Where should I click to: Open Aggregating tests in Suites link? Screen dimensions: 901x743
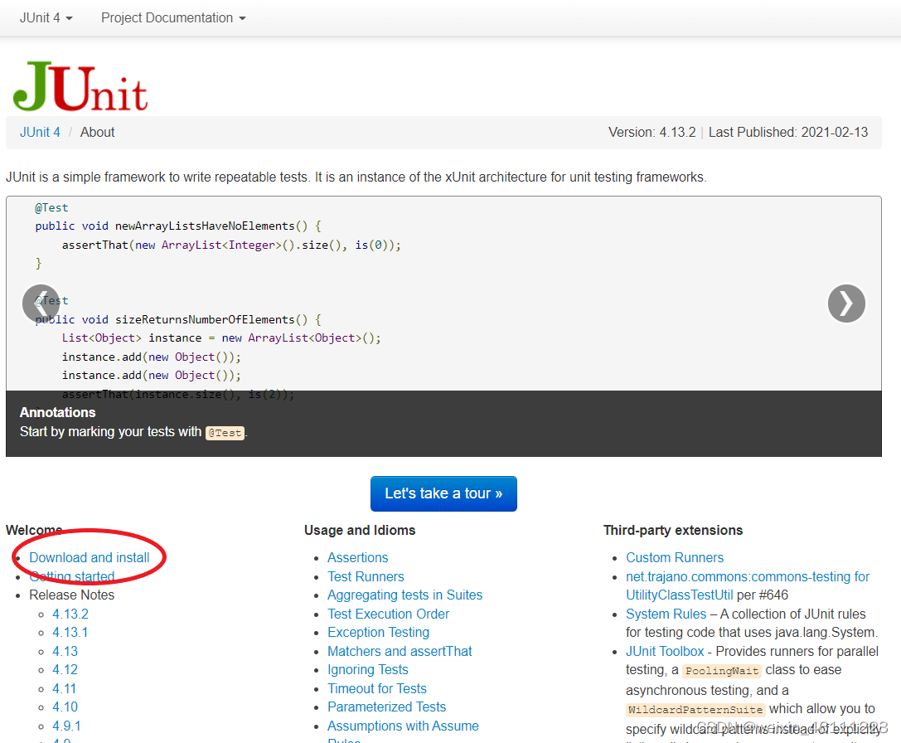(x=404, y=595)
